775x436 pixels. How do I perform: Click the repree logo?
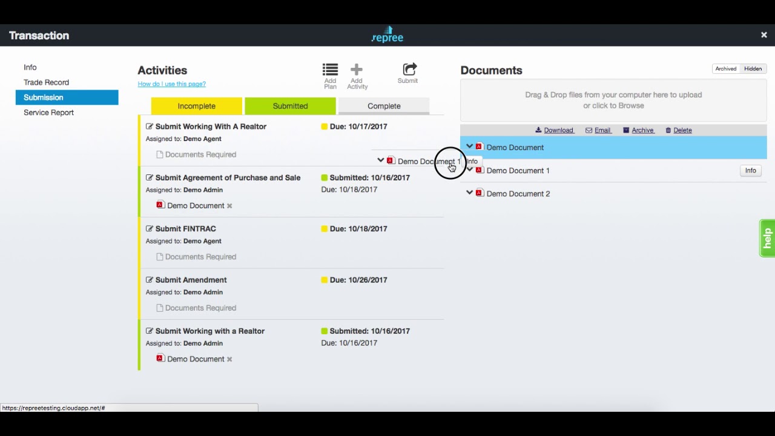coord(387,35)
